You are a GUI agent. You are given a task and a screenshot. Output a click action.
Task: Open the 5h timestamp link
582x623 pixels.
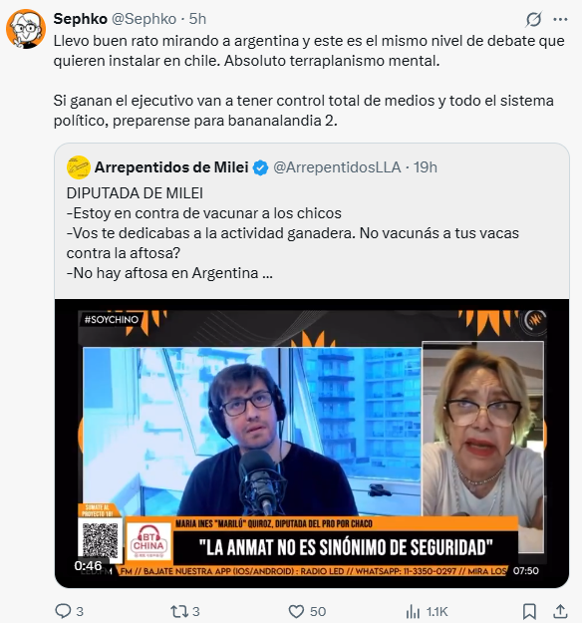coord(197,19)
